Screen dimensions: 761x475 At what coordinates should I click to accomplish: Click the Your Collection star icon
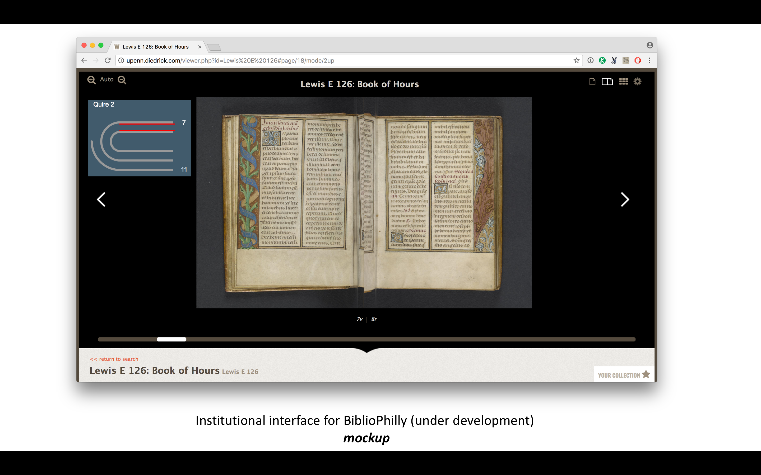click(646, 374)
